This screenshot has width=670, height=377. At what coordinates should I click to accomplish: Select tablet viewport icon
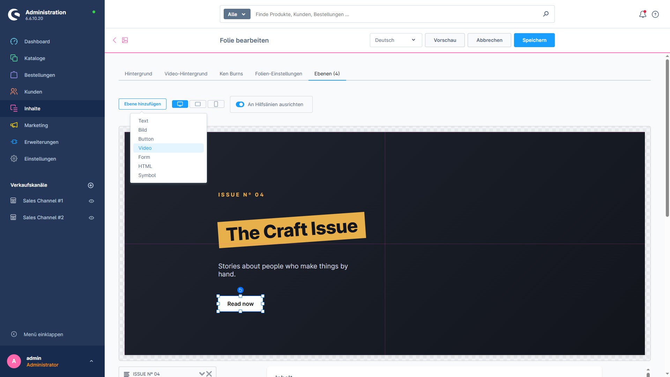click(198, 104)
